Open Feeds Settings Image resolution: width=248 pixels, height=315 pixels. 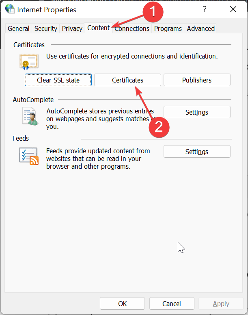[197, 152]
